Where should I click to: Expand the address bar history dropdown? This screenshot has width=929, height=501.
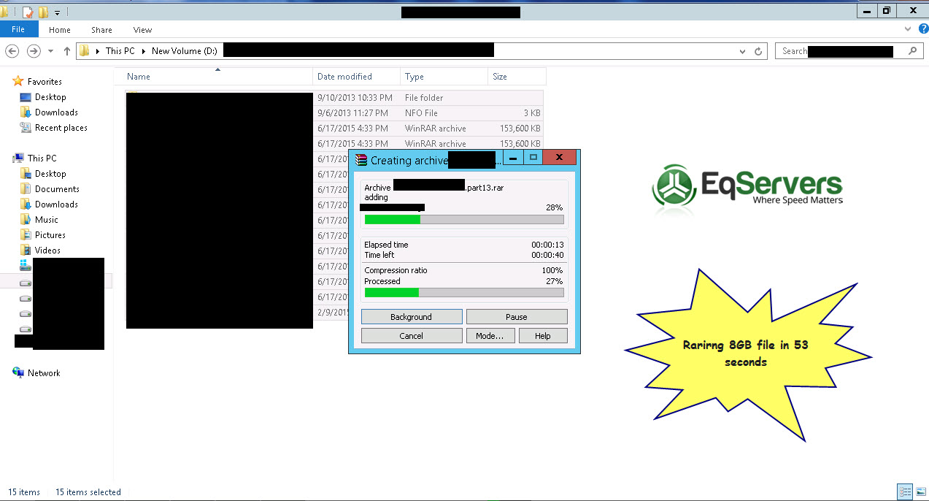pos(742,51)
